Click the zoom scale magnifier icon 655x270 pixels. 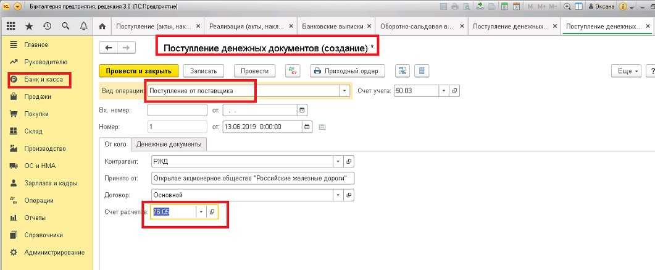pos(567,6)
